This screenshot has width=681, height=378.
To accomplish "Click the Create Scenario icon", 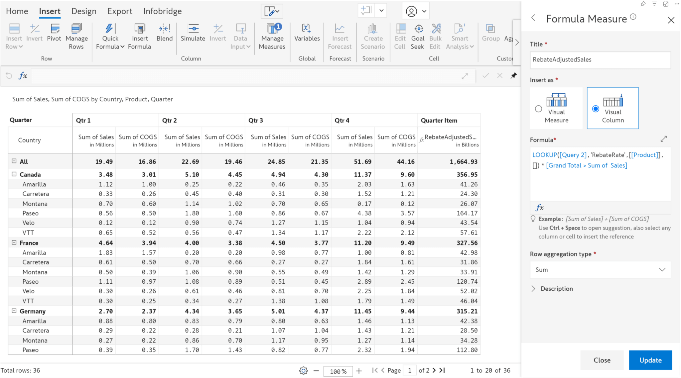I will pyautogui.click(x=373, y=29).
